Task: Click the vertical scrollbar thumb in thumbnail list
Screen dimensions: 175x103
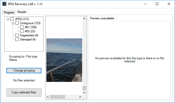Action: pyautogui.click(x=84, y=88)
